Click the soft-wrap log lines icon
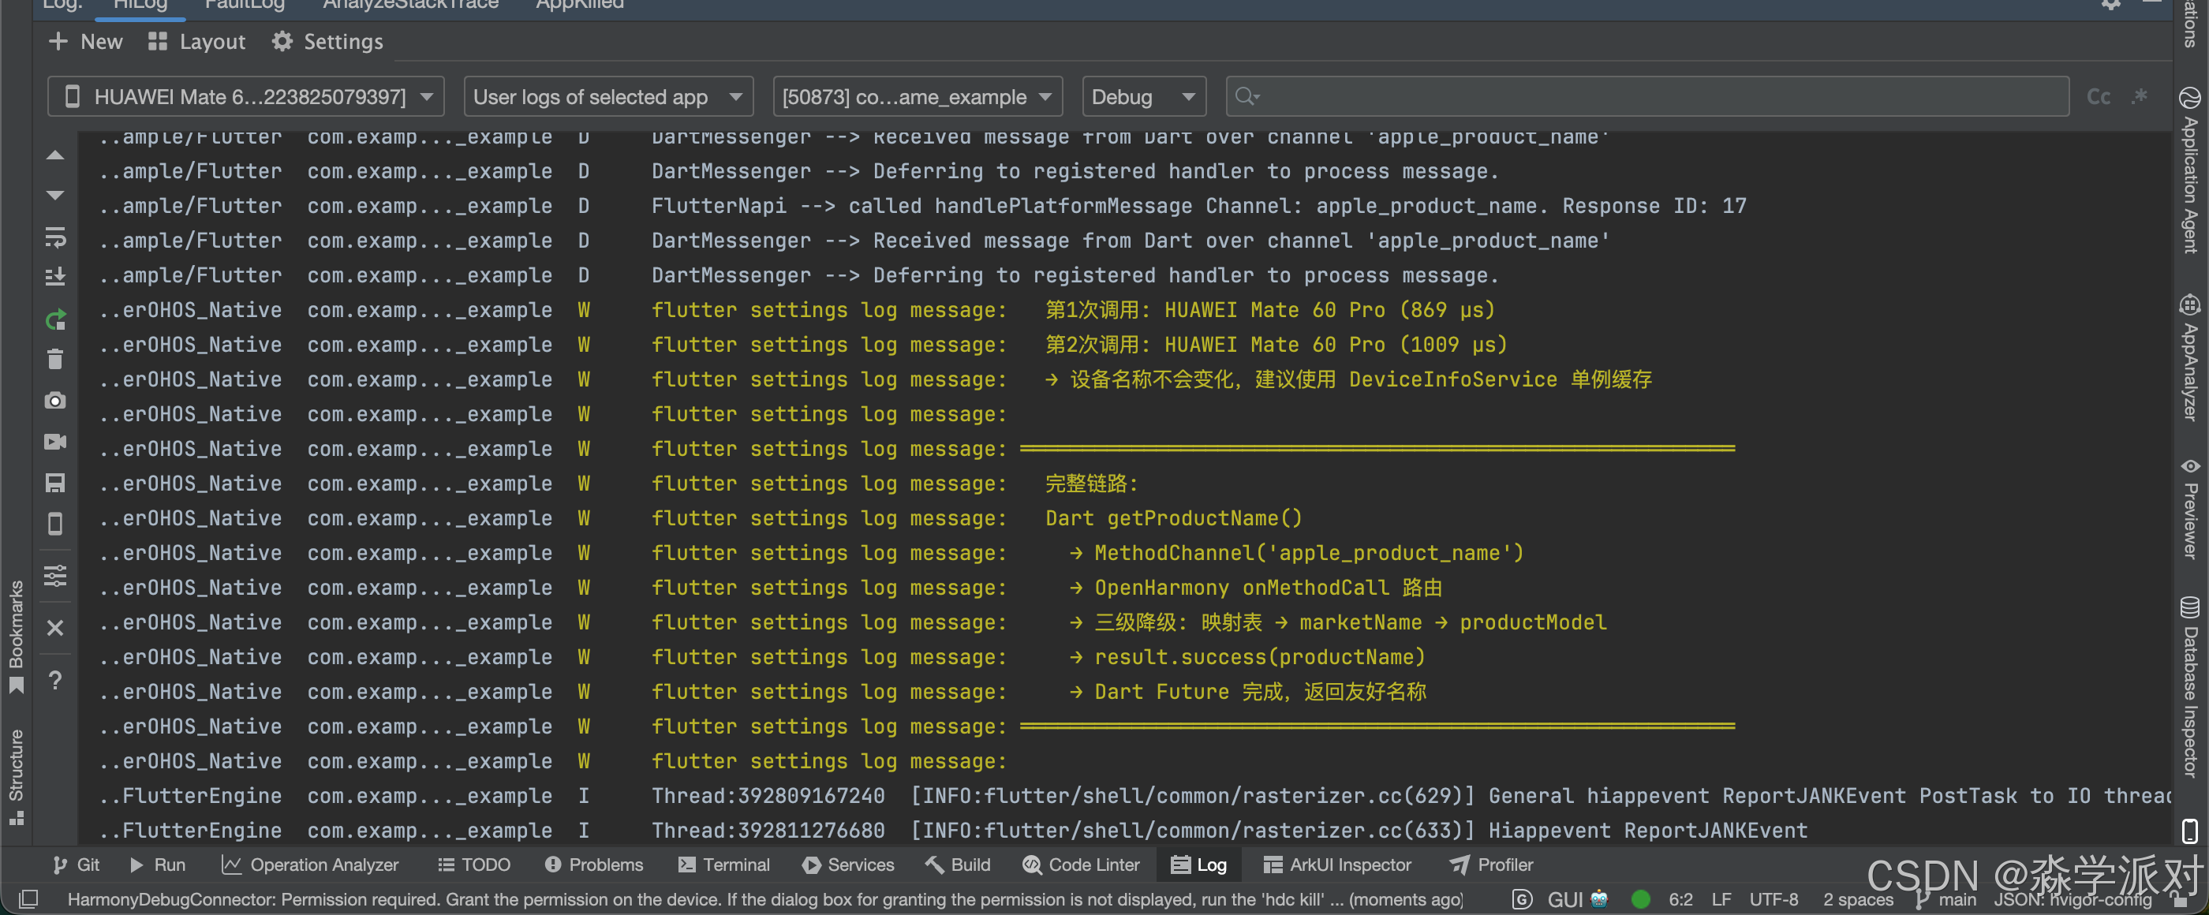Viewport: 2209px width, 915px height. (x=55, y=237)
